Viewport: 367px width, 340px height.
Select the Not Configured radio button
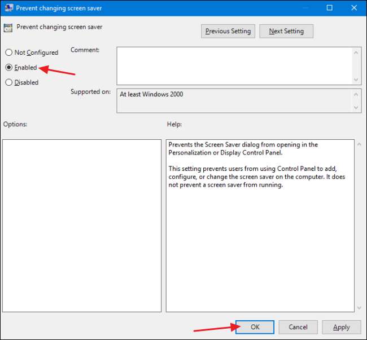9,52
